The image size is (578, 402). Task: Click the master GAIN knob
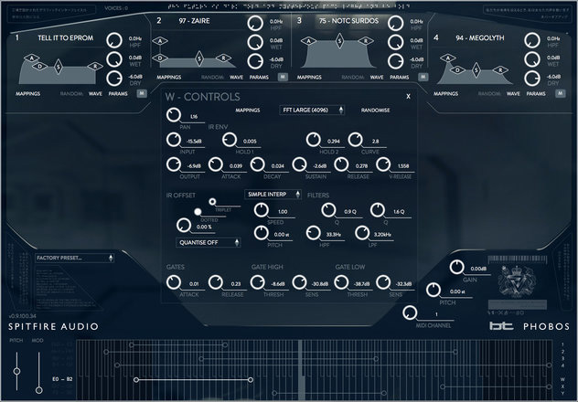click(x=456, y=268)
